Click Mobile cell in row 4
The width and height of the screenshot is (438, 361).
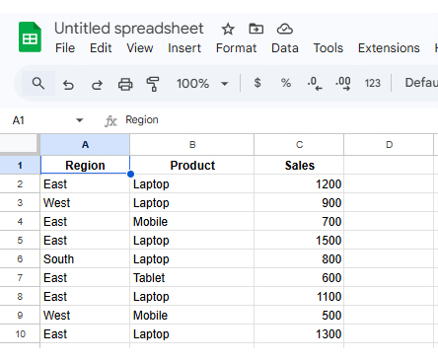pos(192,221)
